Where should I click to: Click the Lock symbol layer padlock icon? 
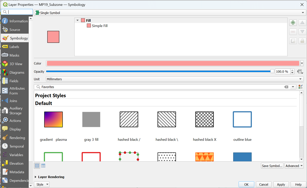point(302,41)
